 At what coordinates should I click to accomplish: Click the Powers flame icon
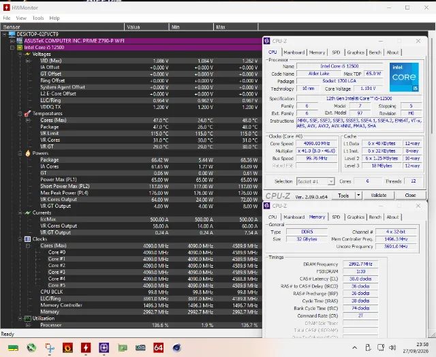click(27, 153)
